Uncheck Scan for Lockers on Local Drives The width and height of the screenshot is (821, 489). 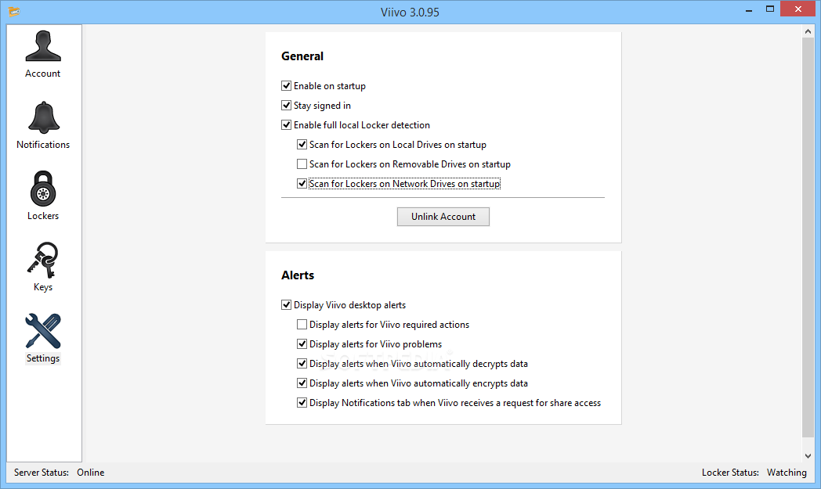[x=302, y=144]
